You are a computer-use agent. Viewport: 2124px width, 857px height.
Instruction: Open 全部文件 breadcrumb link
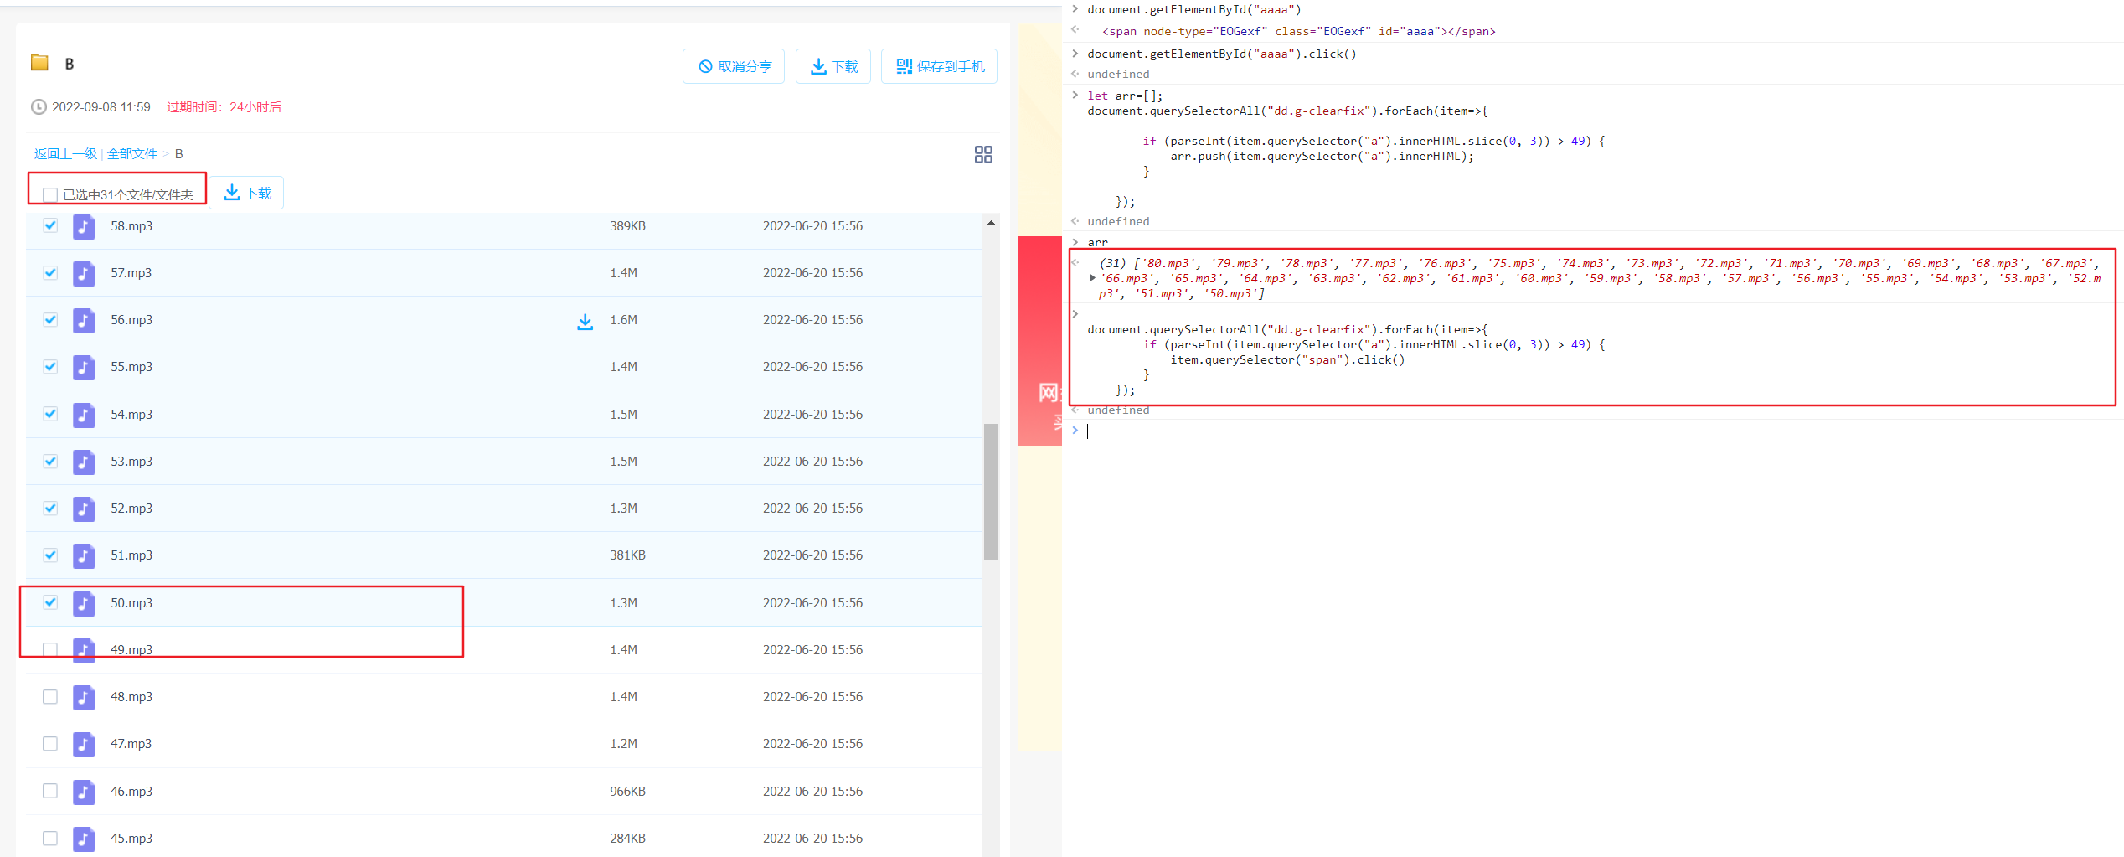[132, 154]
